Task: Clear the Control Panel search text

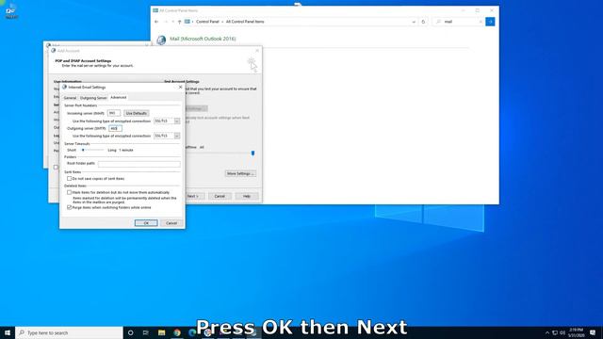Action: [x=481, y=22]
